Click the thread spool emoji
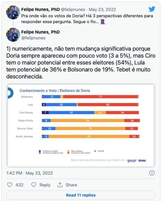Viewport: 164px width, 201px height. click(103, 22)
